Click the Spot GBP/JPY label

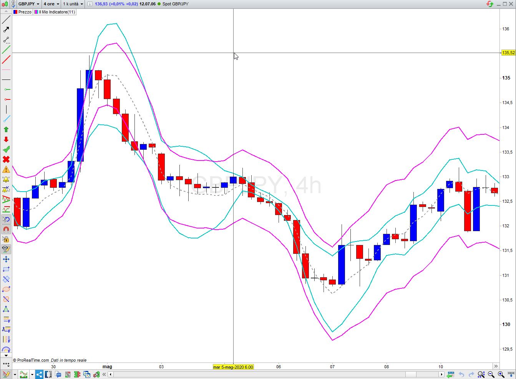pyautogui.click(x=175, y=4)
